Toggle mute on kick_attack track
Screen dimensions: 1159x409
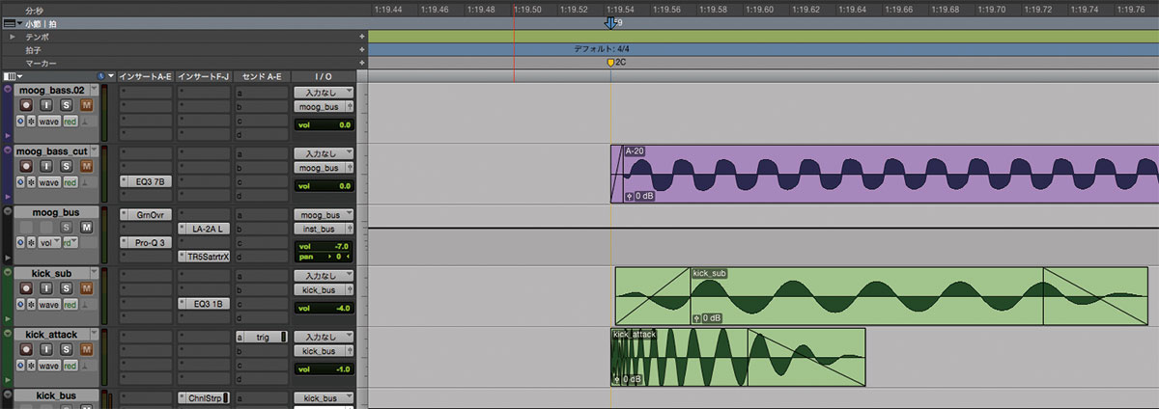click(x=86, y=349)
